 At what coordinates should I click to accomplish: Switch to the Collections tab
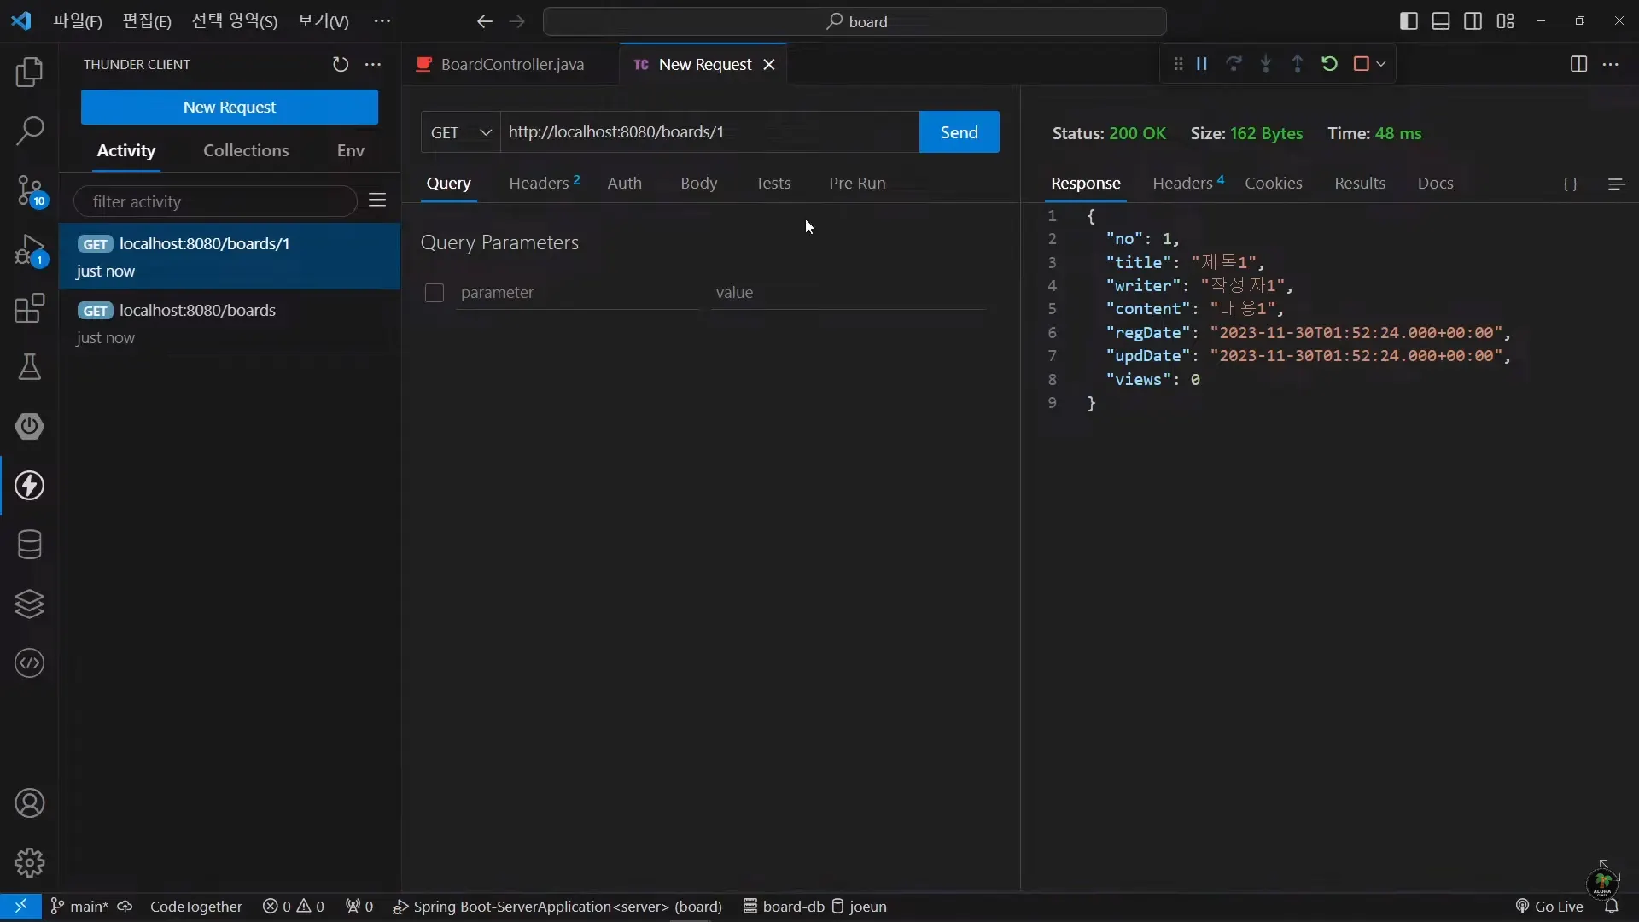click(246, 151)
